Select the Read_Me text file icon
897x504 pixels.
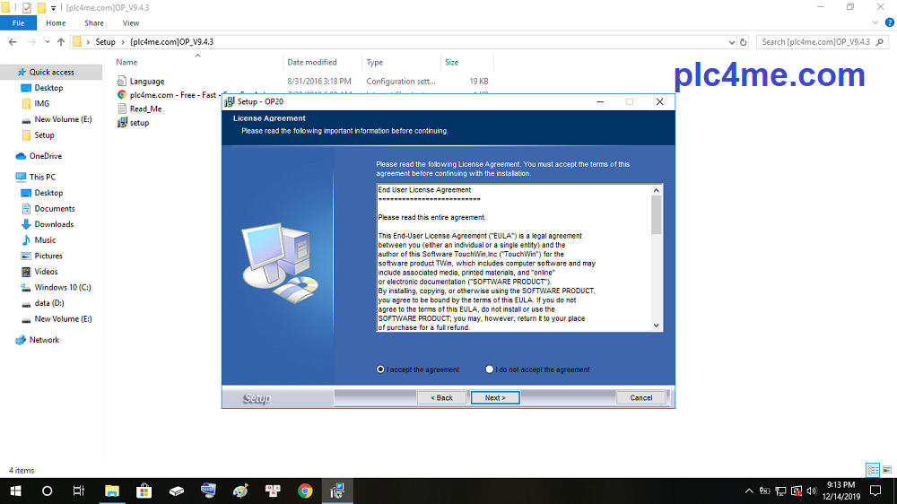[x=122, y=109]
